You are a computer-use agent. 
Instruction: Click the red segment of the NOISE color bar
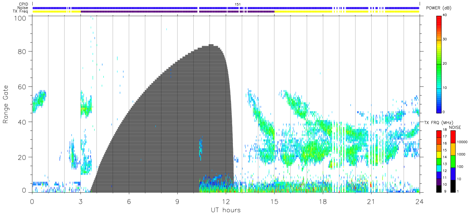tap(453, 136)
